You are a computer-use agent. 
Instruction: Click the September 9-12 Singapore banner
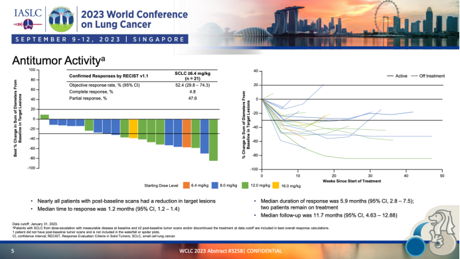click(x=100, y=39)
